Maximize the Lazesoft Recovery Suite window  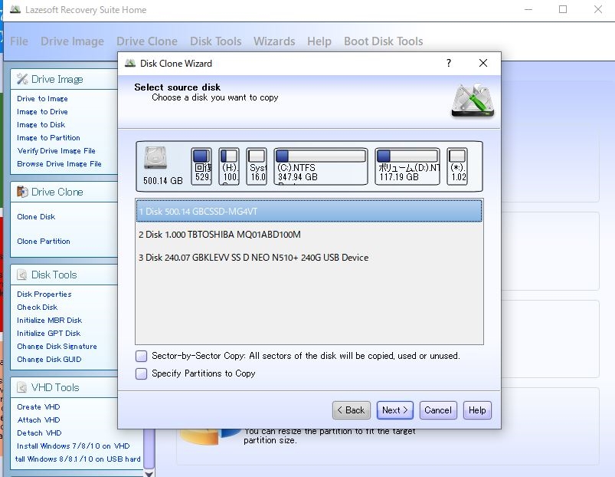(x=563, y=9)
